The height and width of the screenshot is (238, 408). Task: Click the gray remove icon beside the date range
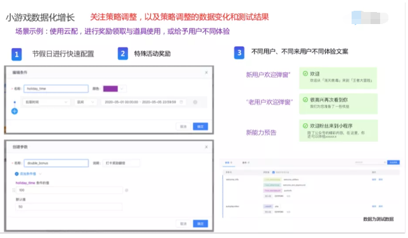[195, 102]
